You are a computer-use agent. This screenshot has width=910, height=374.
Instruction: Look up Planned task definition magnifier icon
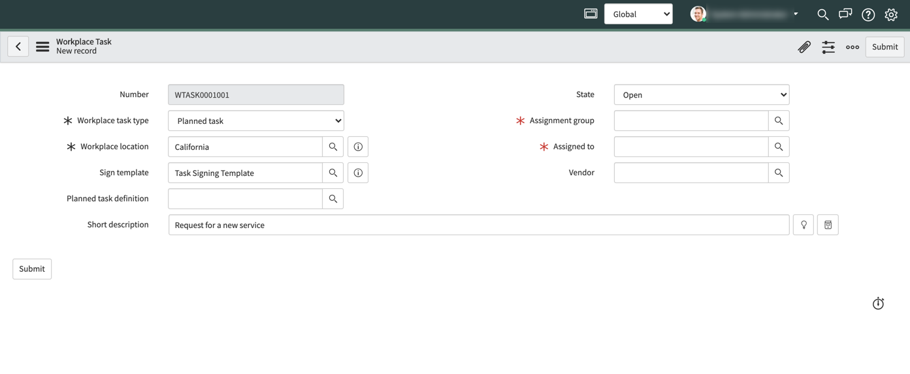pyautogui.click(x=333, y=199)
